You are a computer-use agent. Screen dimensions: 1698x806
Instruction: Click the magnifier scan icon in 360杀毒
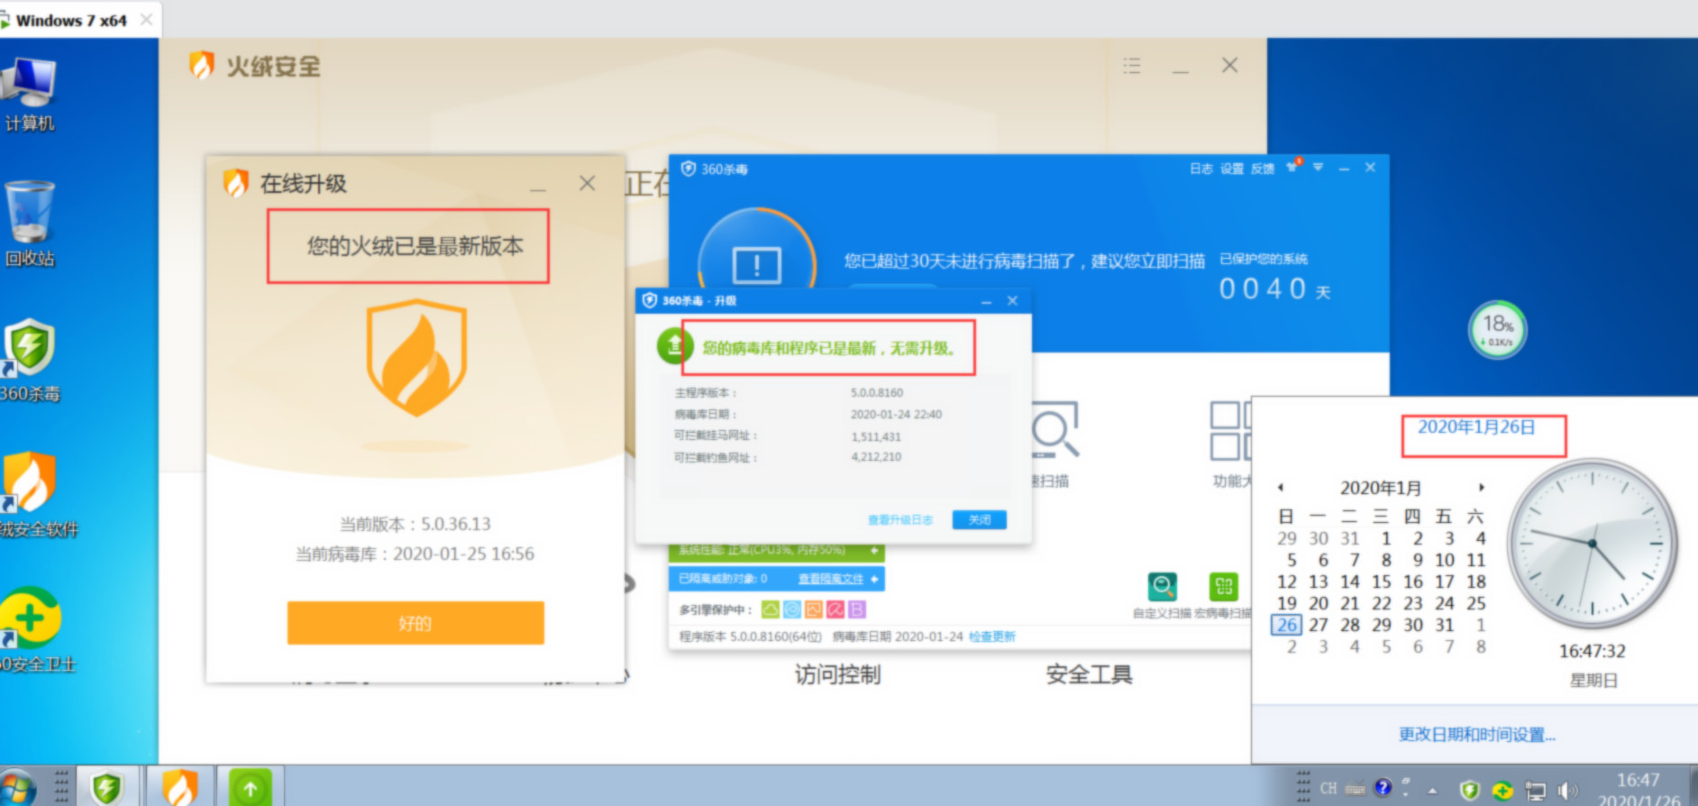[x=1054, y=429]
